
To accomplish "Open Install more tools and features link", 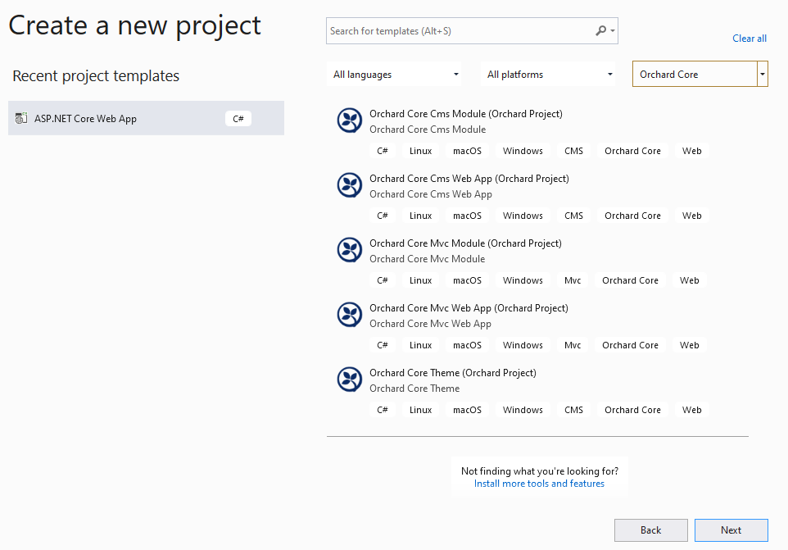I will pyautogui.click(x=539, y=483).
